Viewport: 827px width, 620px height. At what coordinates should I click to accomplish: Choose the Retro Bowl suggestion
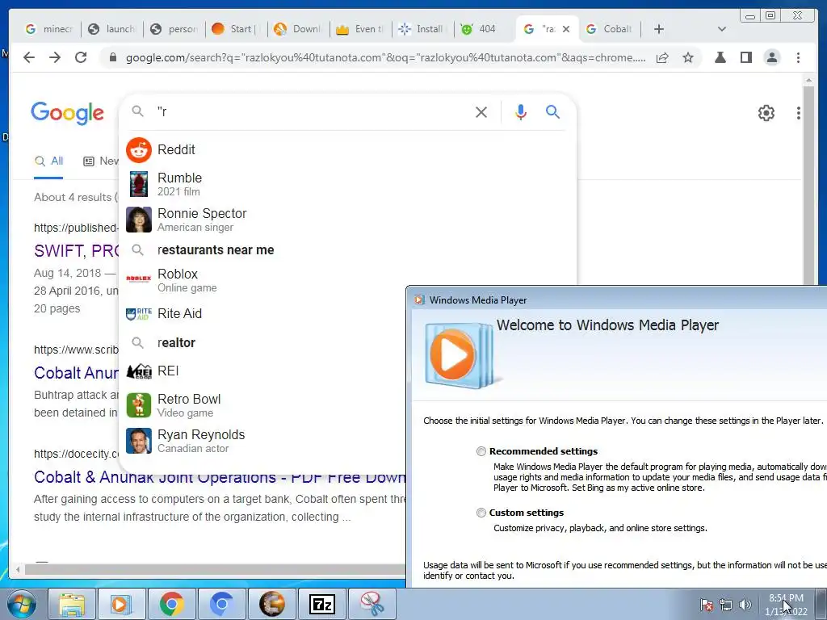tap(264, 405)
